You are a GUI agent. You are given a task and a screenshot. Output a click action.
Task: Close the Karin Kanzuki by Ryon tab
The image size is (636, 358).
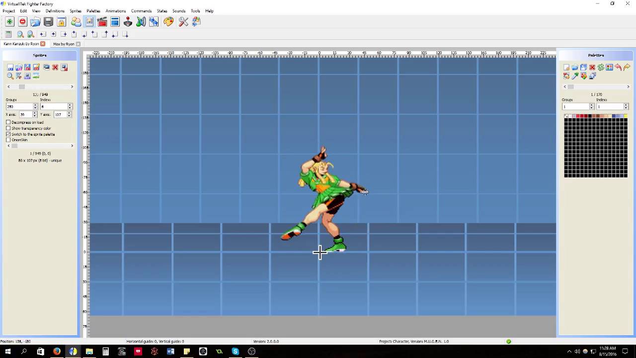coord(43,44)
